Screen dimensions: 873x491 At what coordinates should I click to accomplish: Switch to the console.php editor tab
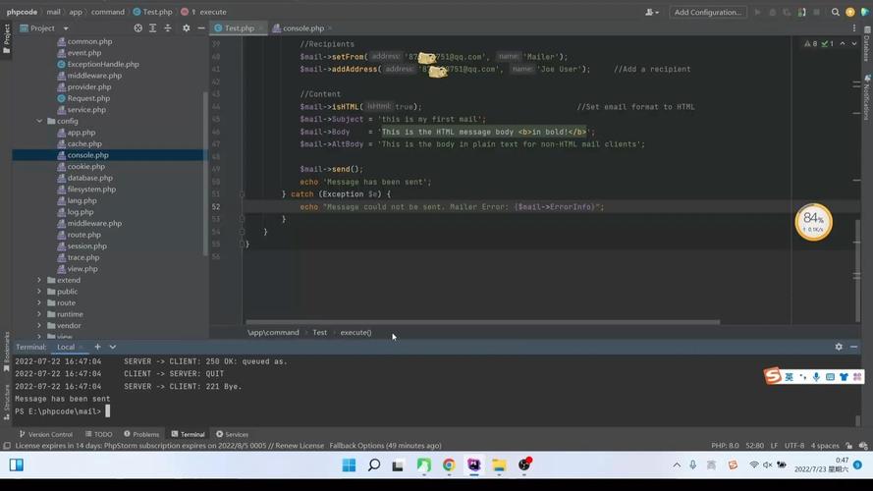(x=302, y=27)
